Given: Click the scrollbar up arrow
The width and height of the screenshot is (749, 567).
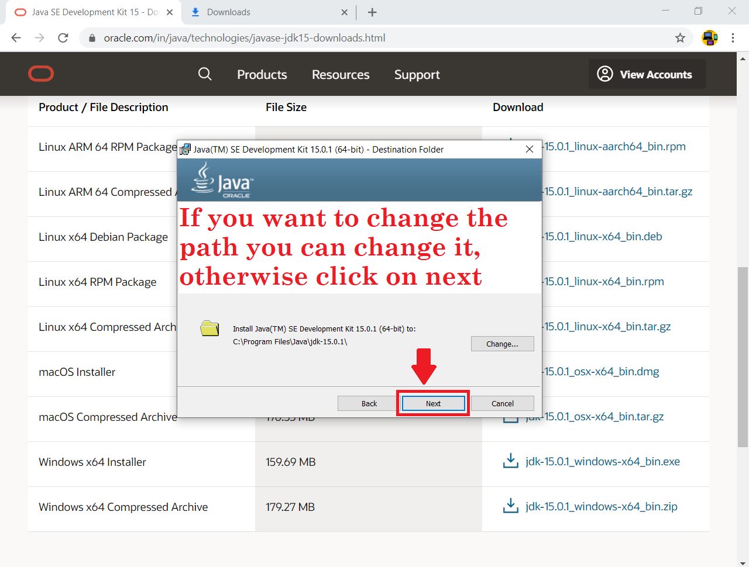Looking at the screenshot, I should pyautogui.click(x=743, y=58).
